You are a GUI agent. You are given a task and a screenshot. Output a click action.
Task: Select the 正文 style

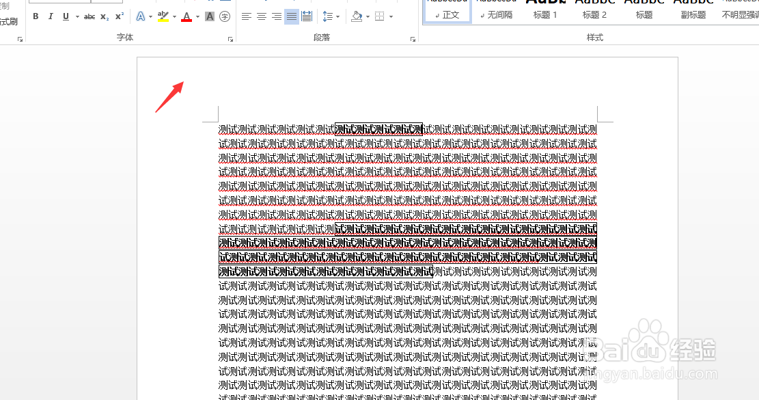click(x=447, y=11)
